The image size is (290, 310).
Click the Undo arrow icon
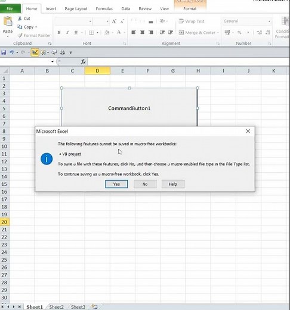point(11,52)
